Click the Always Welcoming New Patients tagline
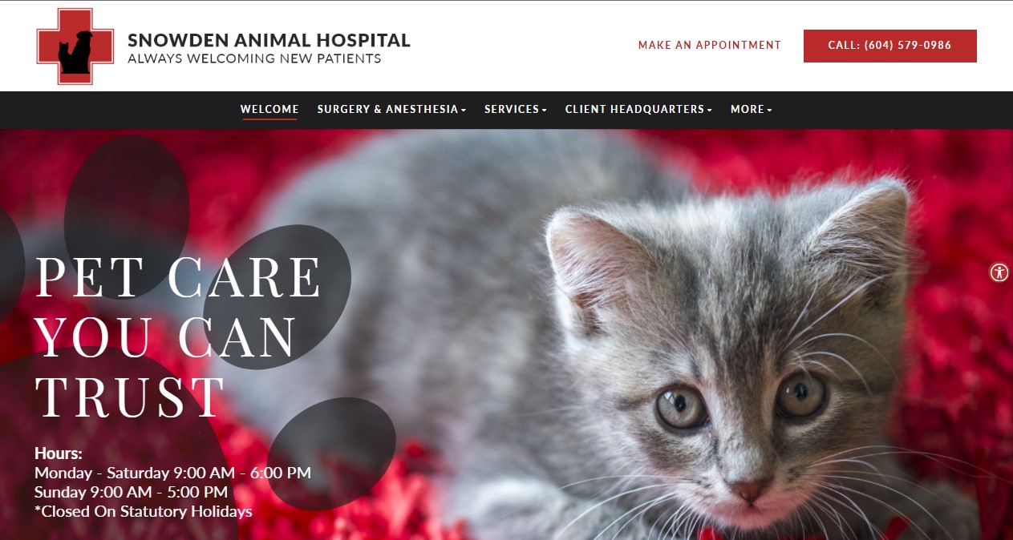 pos(254,58)
